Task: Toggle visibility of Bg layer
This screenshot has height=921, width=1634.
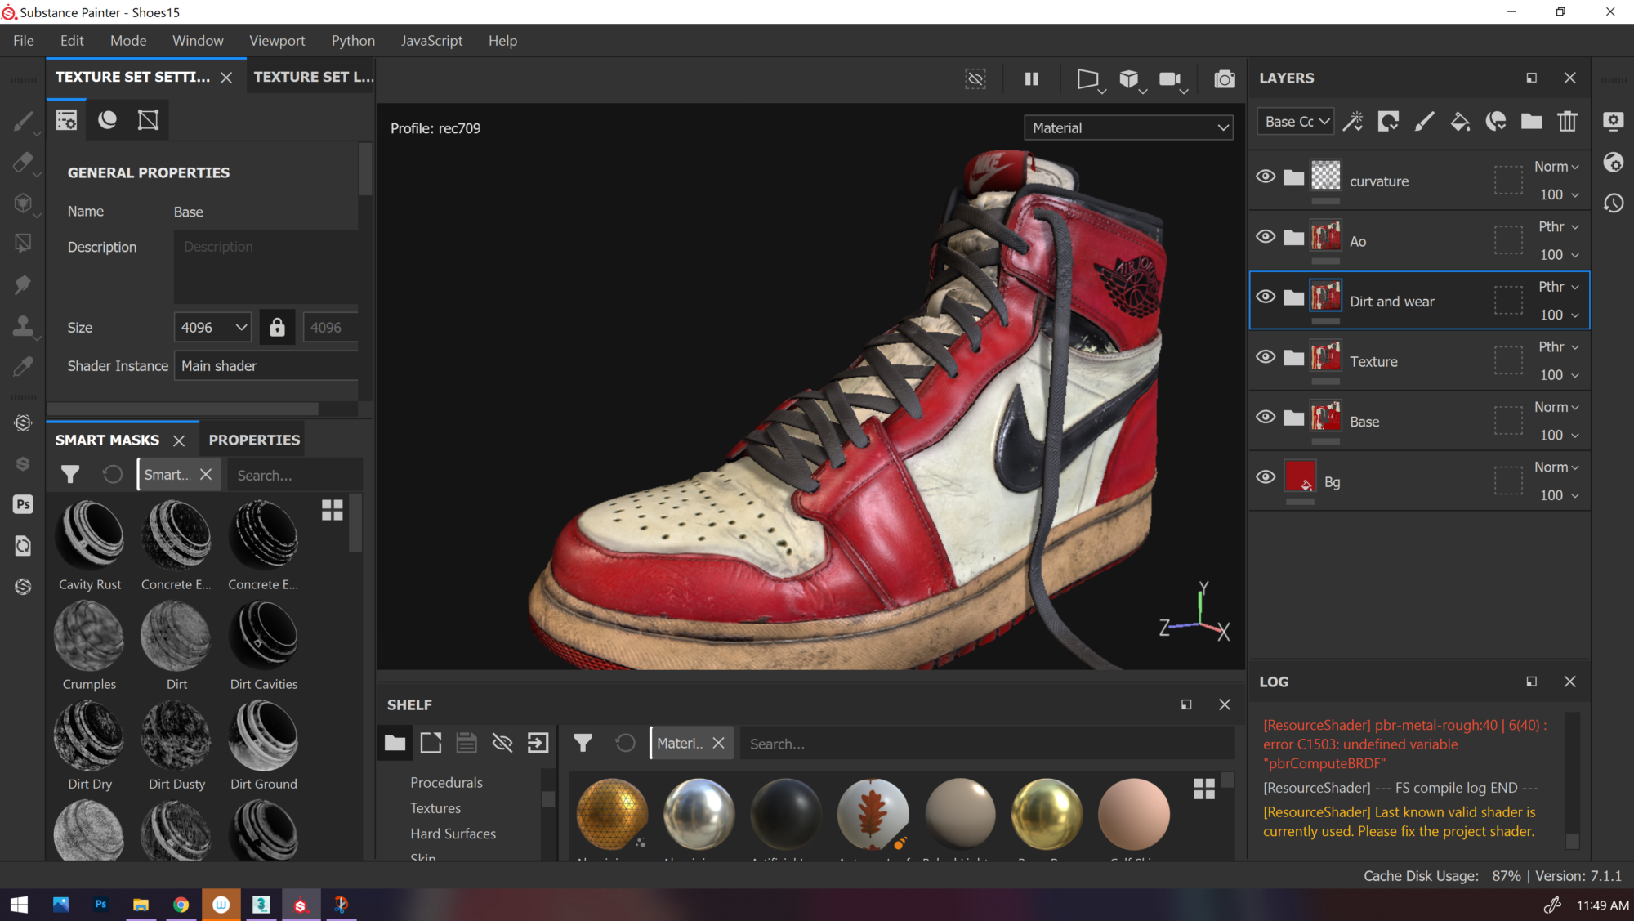Action: coord(1266,477)
